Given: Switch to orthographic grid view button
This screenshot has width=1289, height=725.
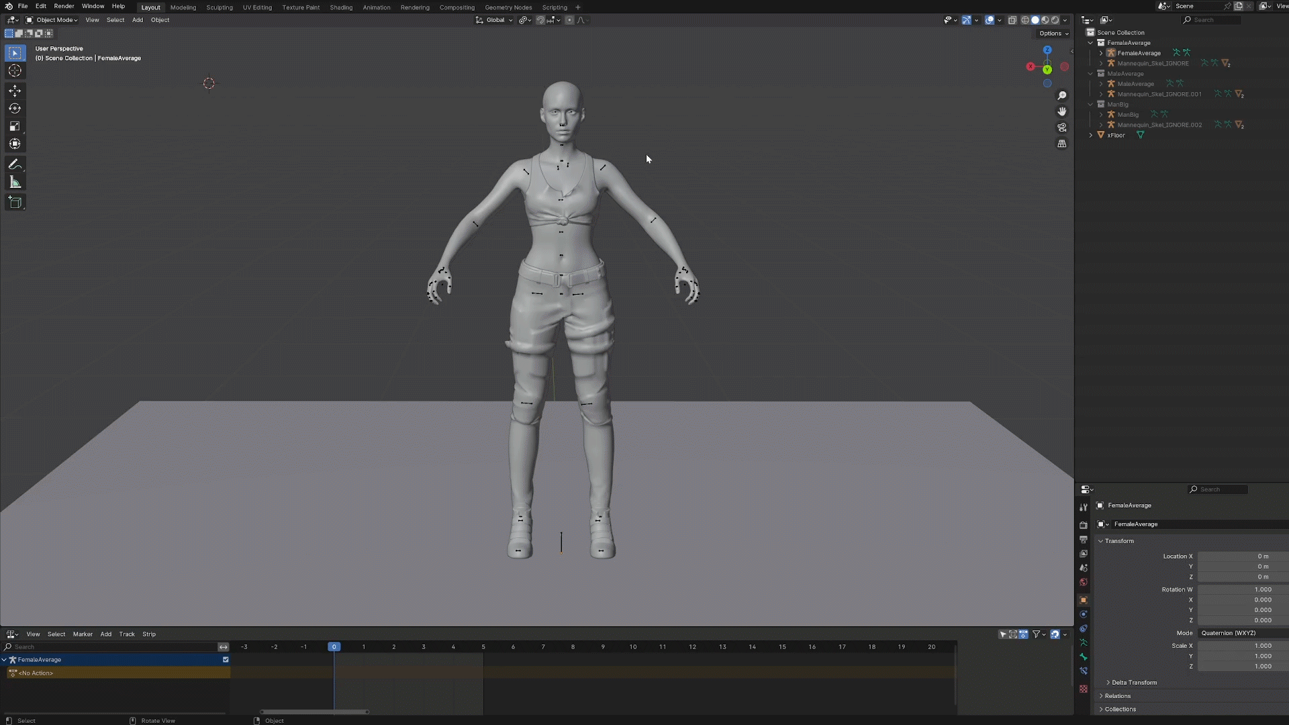Looking at the screenshot, I should coord(1061,144).
